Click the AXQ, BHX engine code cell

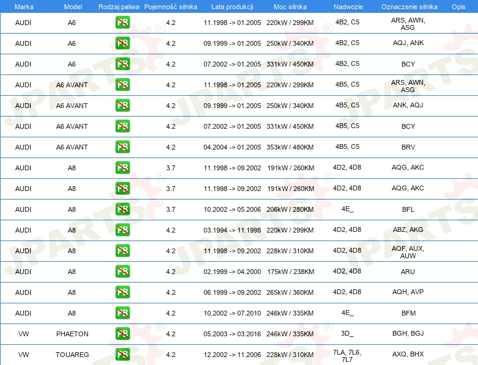point(408,354)
